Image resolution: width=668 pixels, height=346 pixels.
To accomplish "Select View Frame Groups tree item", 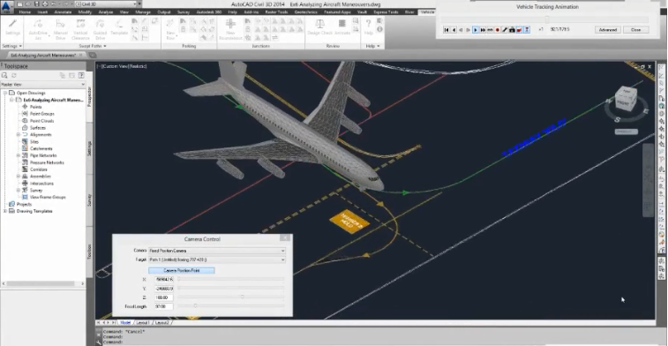I will point(48,198).
